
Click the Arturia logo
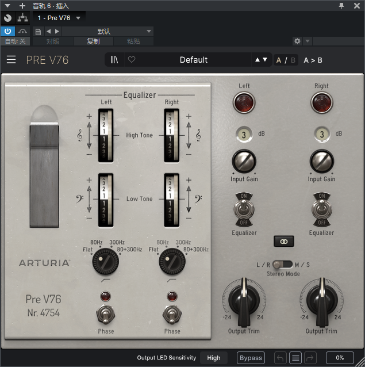(44, 263)
